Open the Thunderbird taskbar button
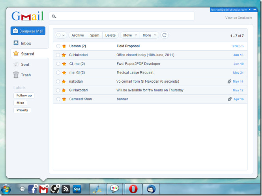This screenshot has height=196, width=262. [x=151, y=189]
